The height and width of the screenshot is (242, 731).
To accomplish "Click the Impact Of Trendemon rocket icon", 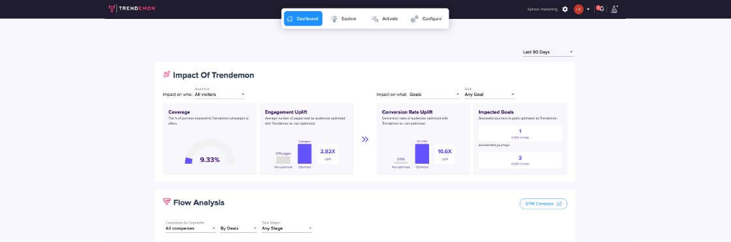I will pyautogui.click(x=166, y=74).
